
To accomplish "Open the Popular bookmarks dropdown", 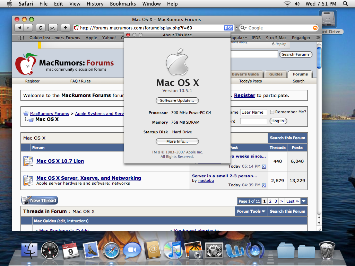I will click(x=239, y=38).
